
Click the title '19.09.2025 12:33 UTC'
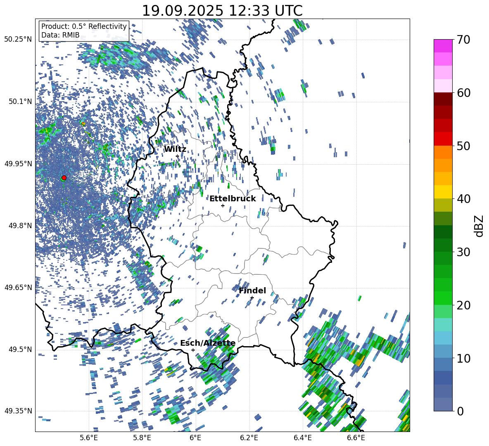click(222, 11)
